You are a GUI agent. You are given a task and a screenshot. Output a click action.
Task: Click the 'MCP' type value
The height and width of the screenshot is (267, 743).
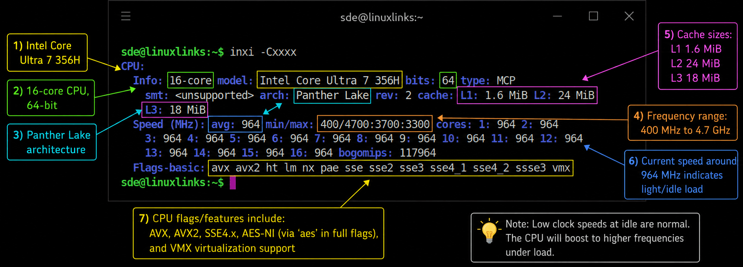point(506,80)
